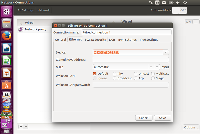This screenshot has width=200, height=134.
Task: Enable the Magic Wake on LAN option
Action: [153, 78]
